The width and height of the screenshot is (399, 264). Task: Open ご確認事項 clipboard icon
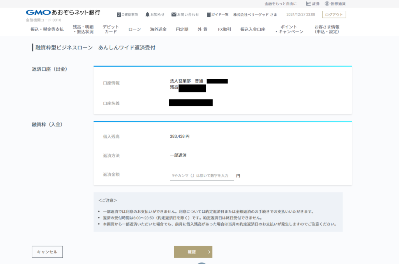click(x=119, y=14)
